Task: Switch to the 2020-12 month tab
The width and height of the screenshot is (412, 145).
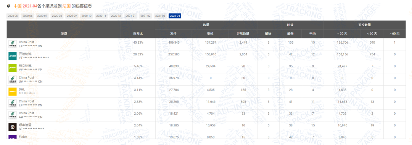Action: pos(116,16)
